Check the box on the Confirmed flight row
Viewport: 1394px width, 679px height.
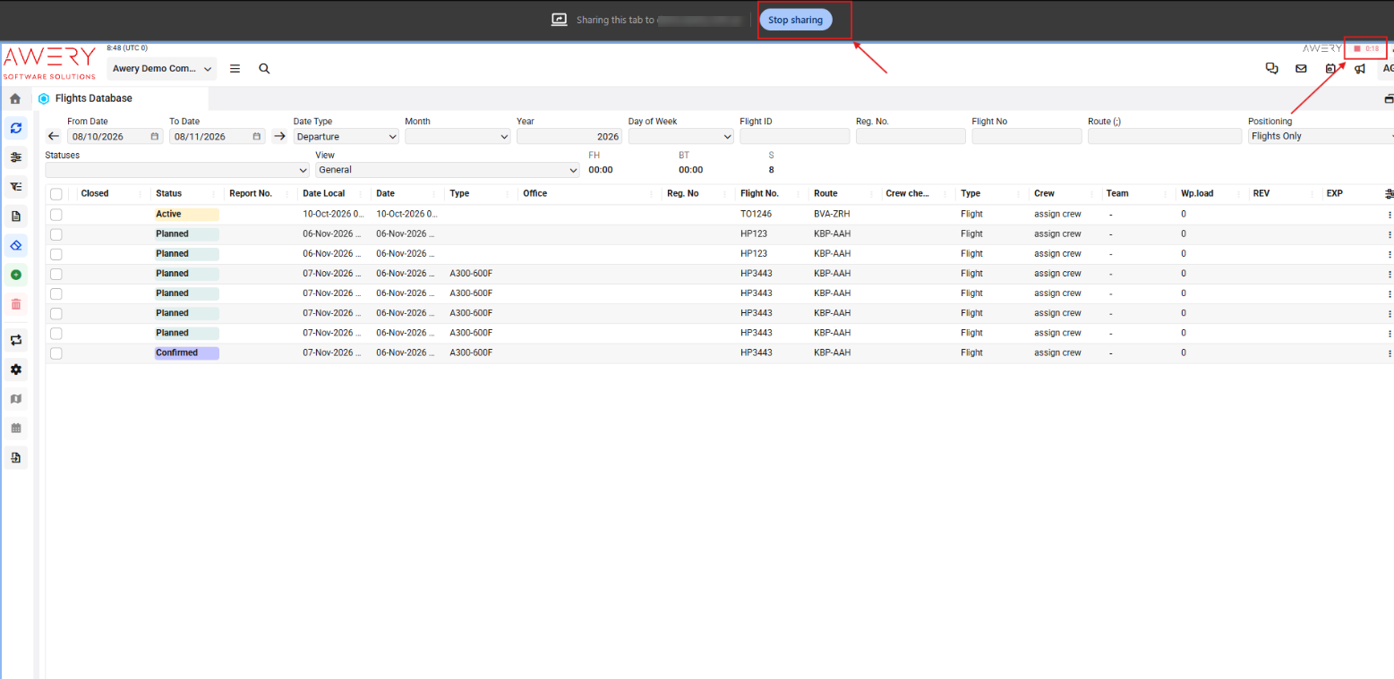[56, 353]
